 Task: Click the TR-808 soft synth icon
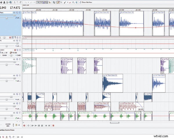[x=11, y=53]
